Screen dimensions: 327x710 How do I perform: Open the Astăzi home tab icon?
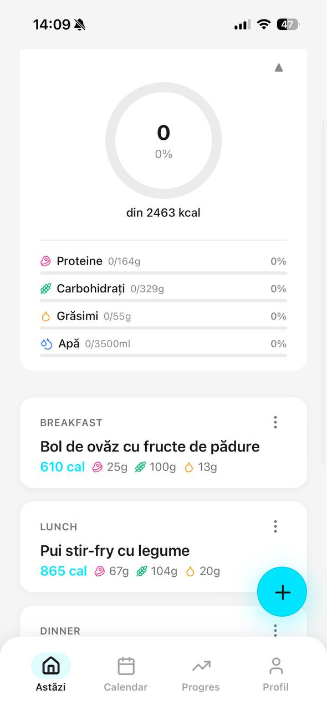pos(50,666)
